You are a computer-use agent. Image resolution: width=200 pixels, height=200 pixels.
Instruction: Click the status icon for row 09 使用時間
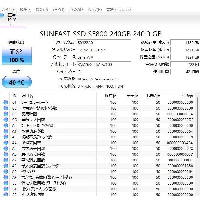tap(6, 114)
